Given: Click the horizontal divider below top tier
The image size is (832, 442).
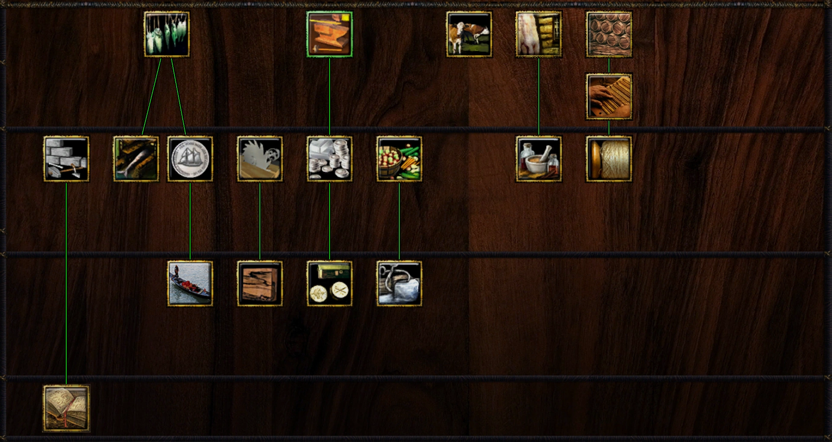Looking at the screenshot, I should (416, 129).
